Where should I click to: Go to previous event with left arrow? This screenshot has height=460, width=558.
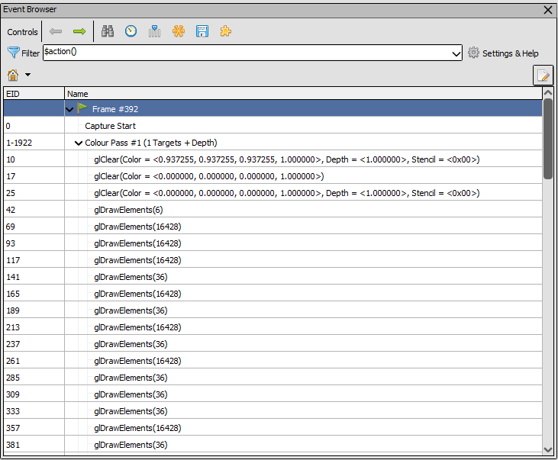coord(56,32)
